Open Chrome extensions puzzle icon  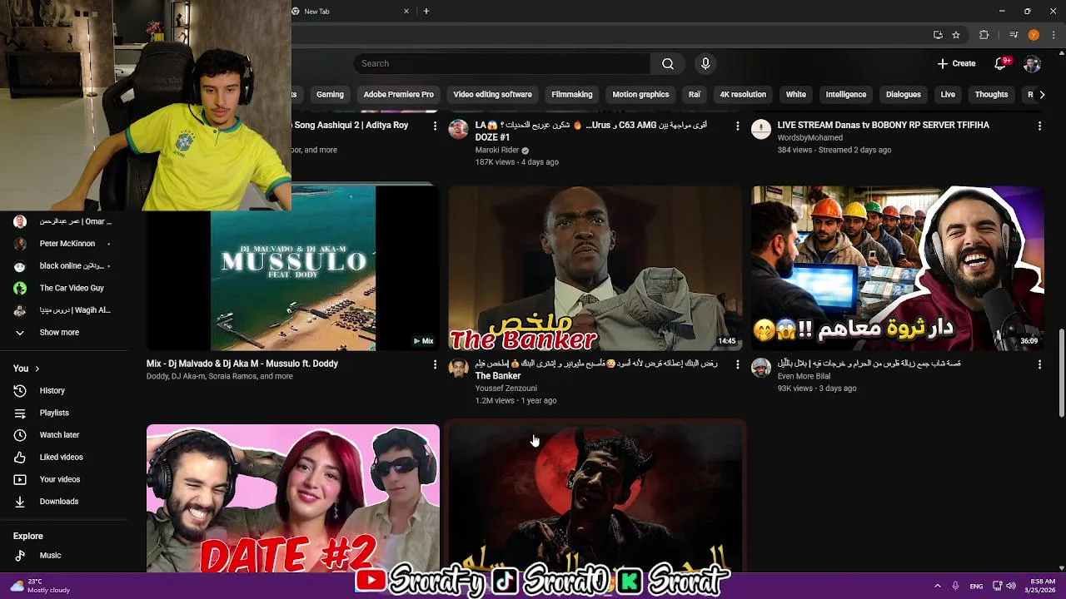pos(984,35)
